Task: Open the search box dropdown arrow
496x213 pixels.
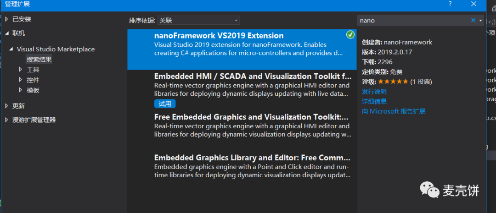Action: [x=481, y=21]
